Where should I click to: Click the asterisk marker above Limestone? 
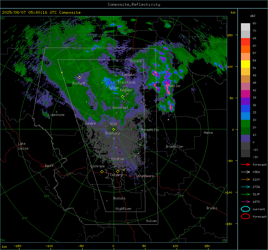pyautogui.click(x=56, y=112)
